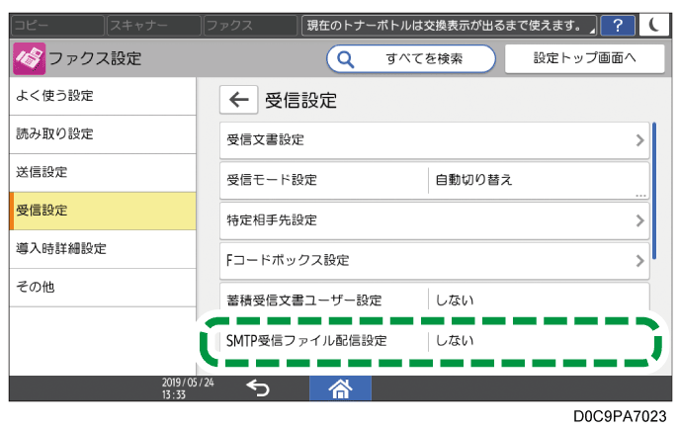
Task: Click the しない value of SMTP受信ファイル配信設定
Action: click(455, 341)
